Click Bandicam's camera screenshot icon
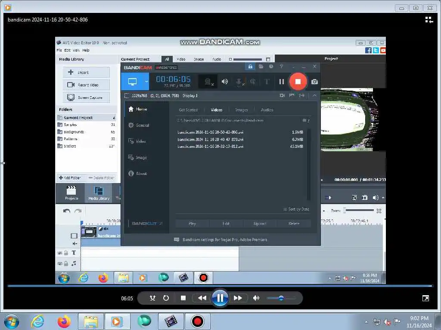 314,82
